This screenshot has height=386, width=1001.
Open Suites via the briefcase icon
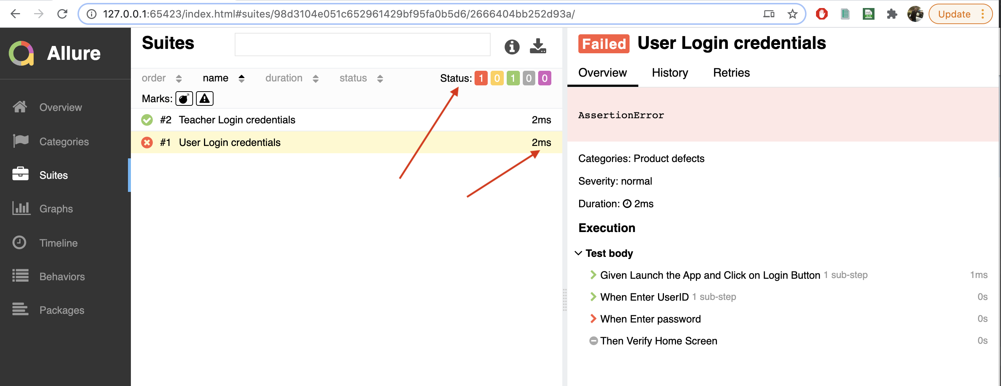(x=20, y=174)
